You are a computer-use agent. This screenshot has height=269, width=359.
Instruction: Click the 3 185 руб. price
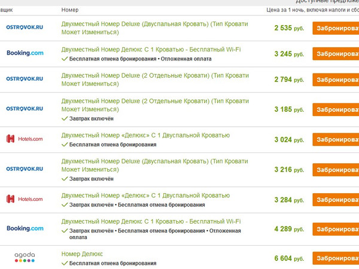coord(290,109)
